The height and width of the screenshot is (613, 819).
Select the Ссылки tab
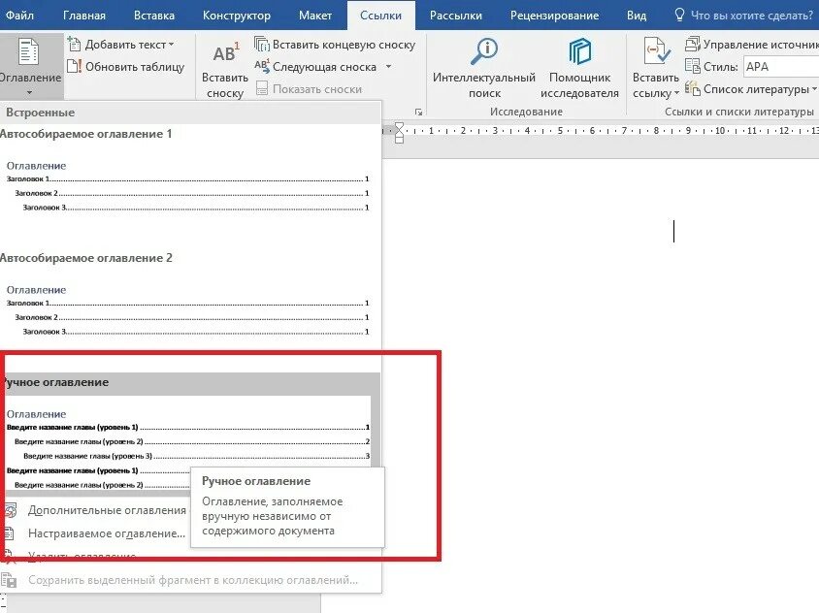point(380,16)
